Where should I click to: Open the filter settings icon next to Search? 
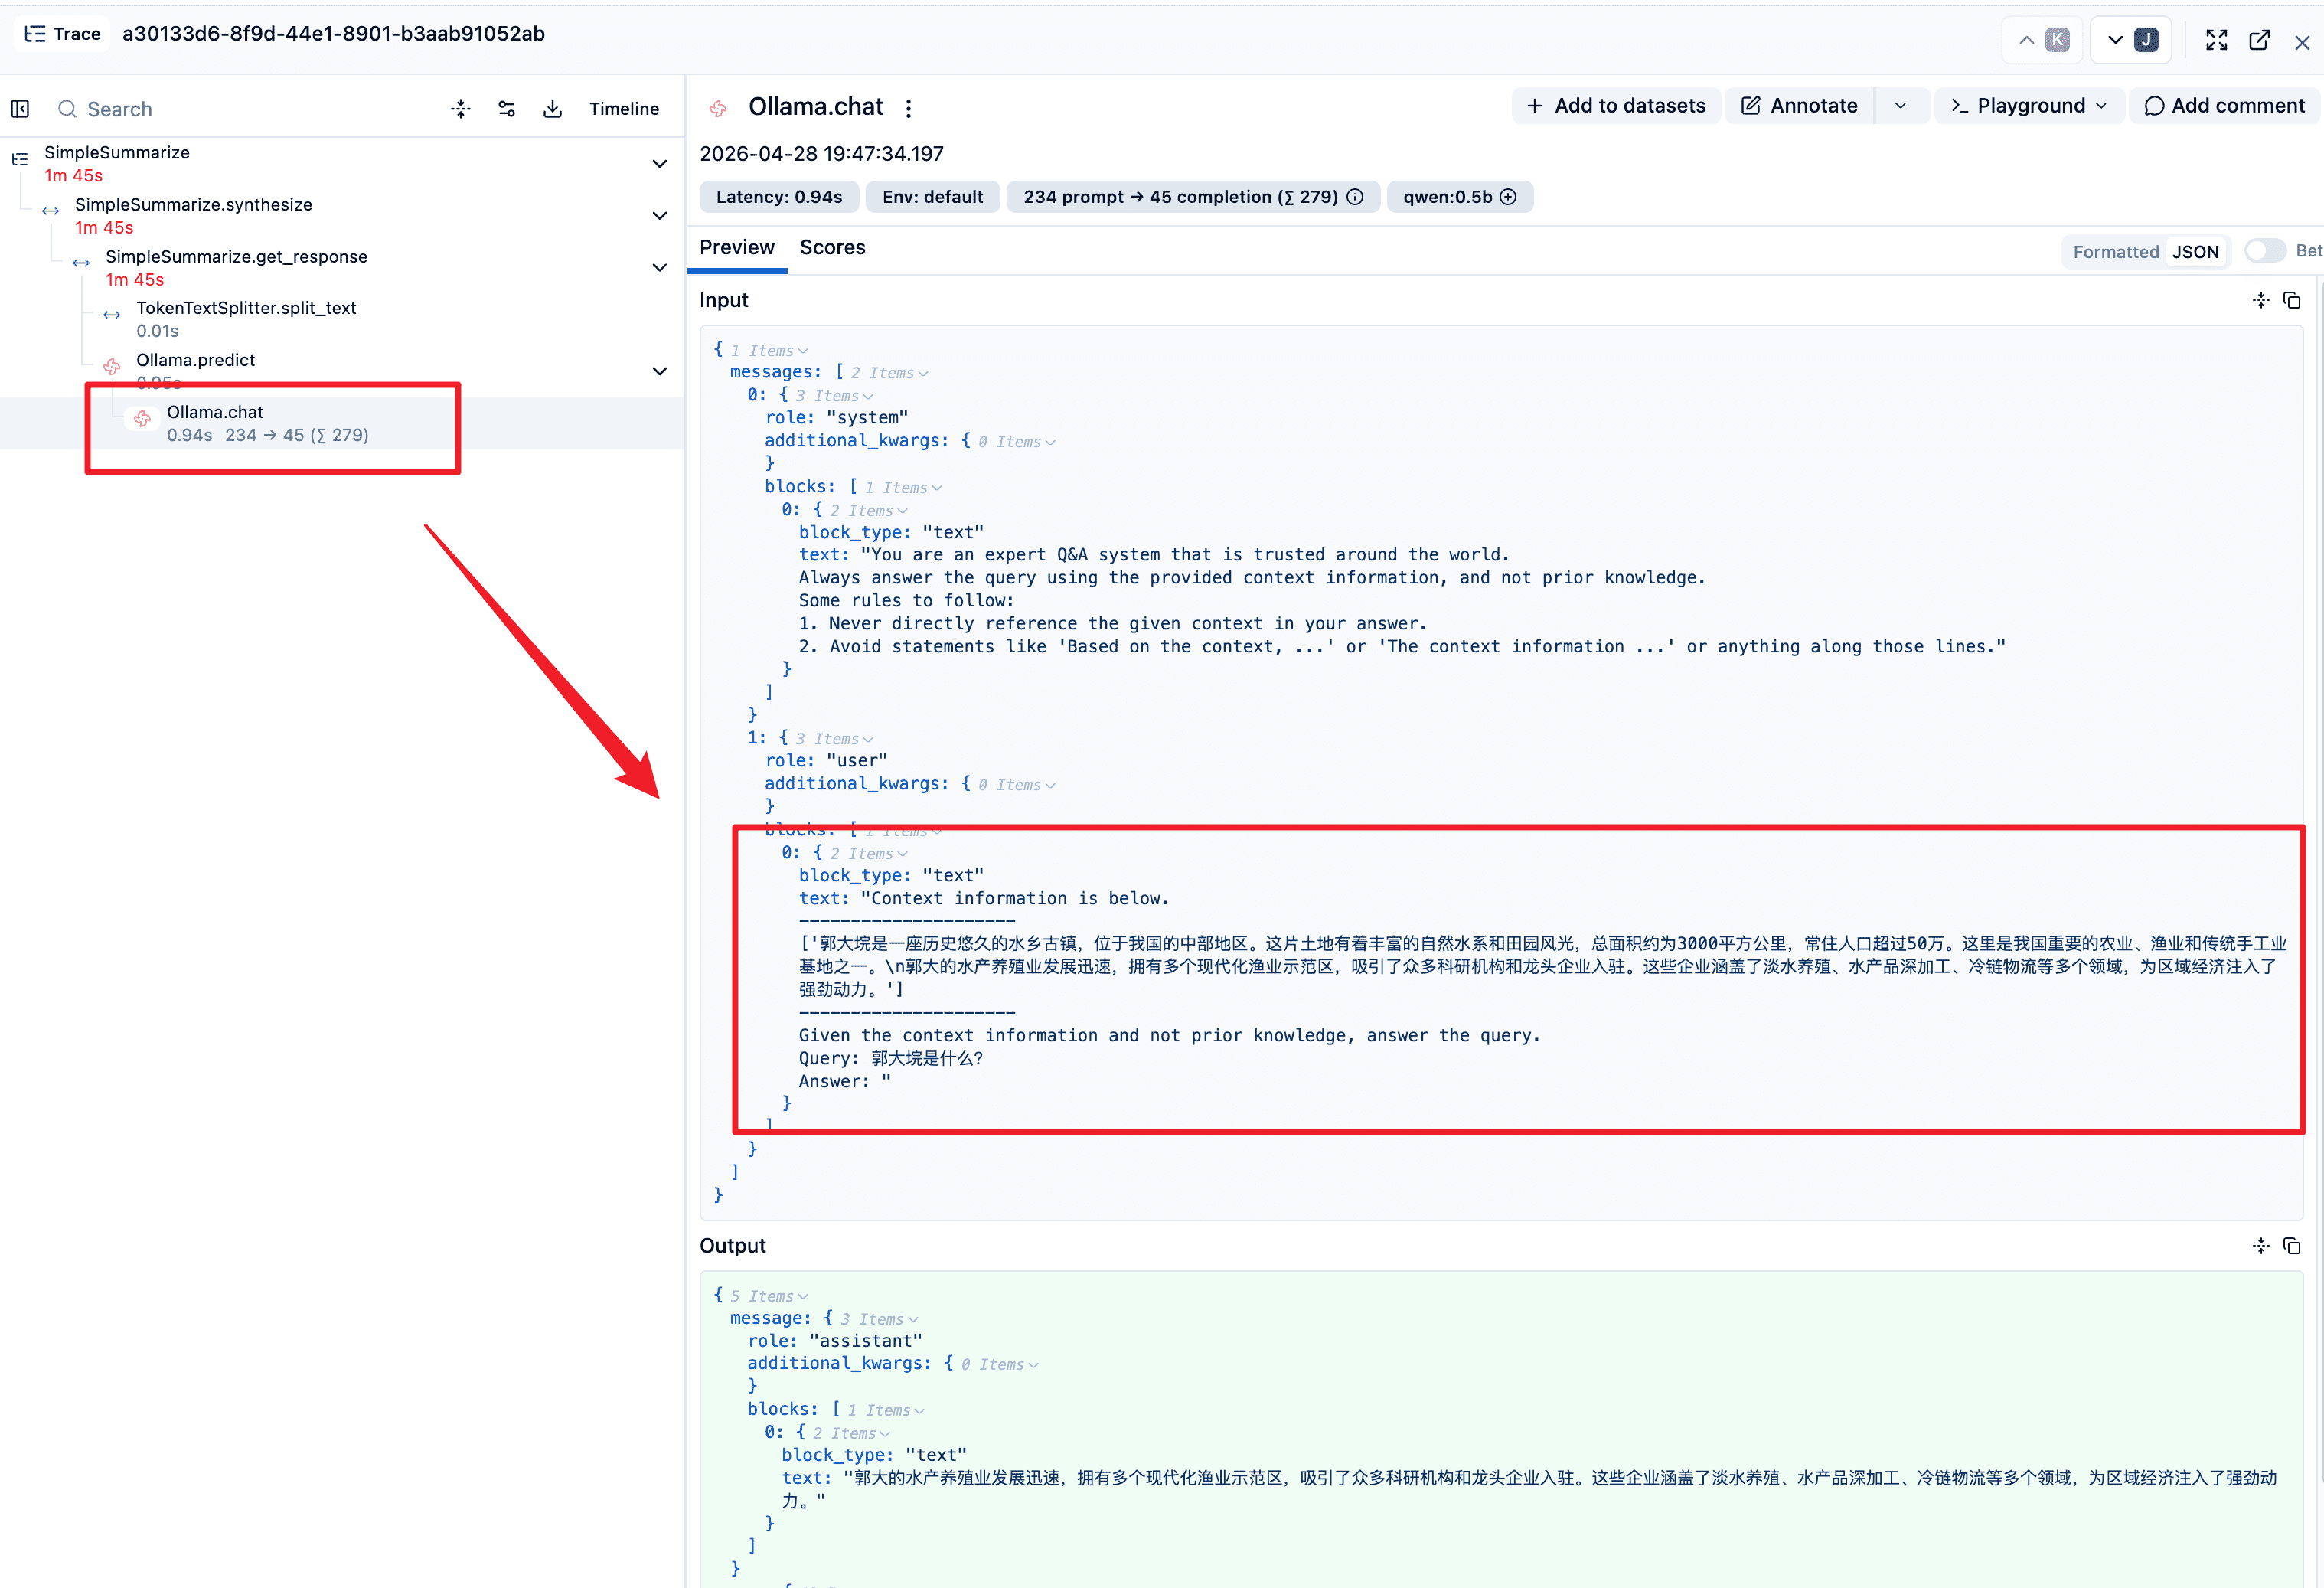pos(506,109)
